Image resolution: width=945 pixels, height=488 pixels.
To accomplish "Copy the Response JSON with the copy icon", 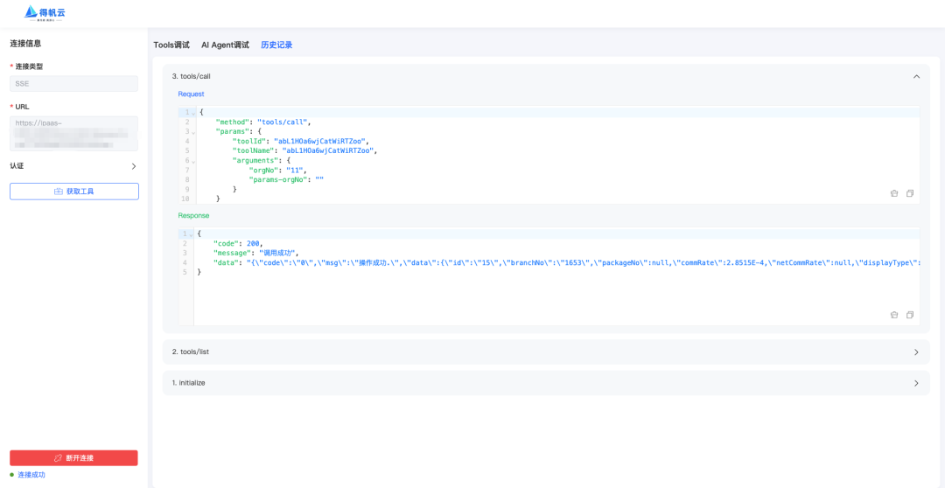I will click(x=910, y=315).
